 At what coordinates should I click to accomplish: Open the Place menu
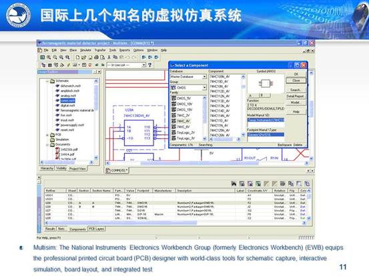(x=73, y=50)
